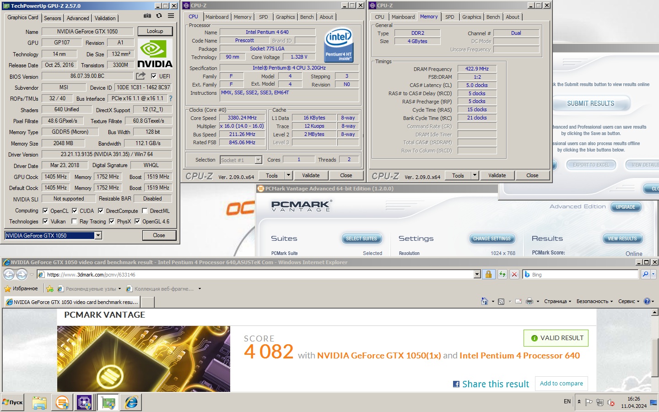Toggle OpenCL checkbox

[x=45, y=211]
